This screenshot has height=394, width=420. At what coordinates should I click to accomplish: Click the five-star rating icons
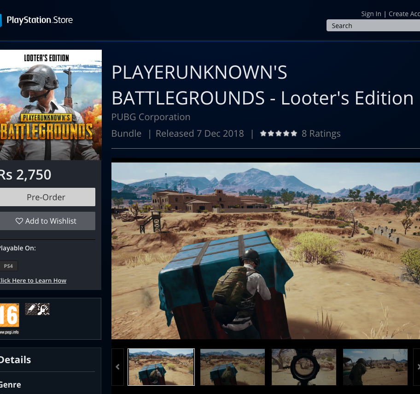(278, 134)
